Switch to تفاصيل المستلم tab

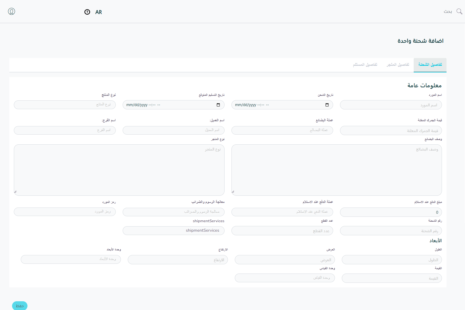click(365, 64)
